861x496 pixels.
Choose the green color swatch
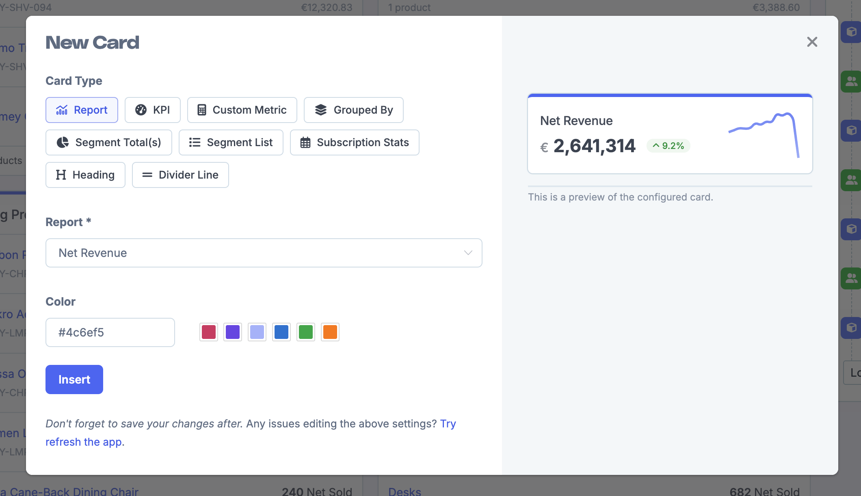[x=306, y=332]
